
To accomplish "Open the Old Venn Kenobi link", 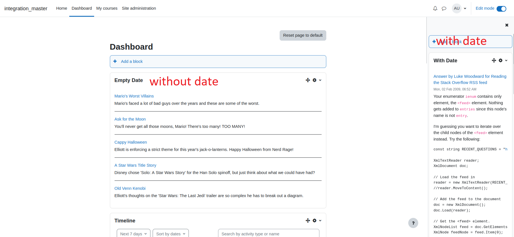I will click(x=130, y=188).
